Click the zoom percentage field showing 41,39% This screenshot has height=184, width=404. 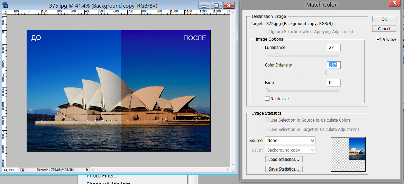10,170
